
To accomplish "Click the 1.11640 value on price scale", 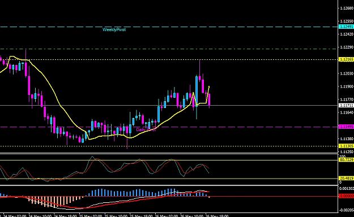I will (347, 112).
